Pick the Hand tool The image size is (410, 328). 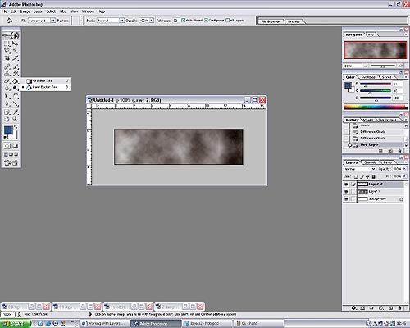pos(7,119)
